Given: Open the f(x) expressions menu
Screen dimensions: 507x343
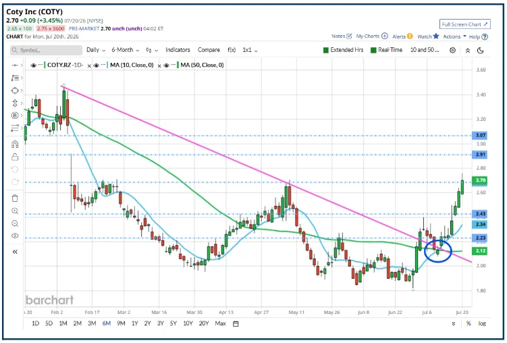Looking at the screenshot, I should (x=232, y=50).
